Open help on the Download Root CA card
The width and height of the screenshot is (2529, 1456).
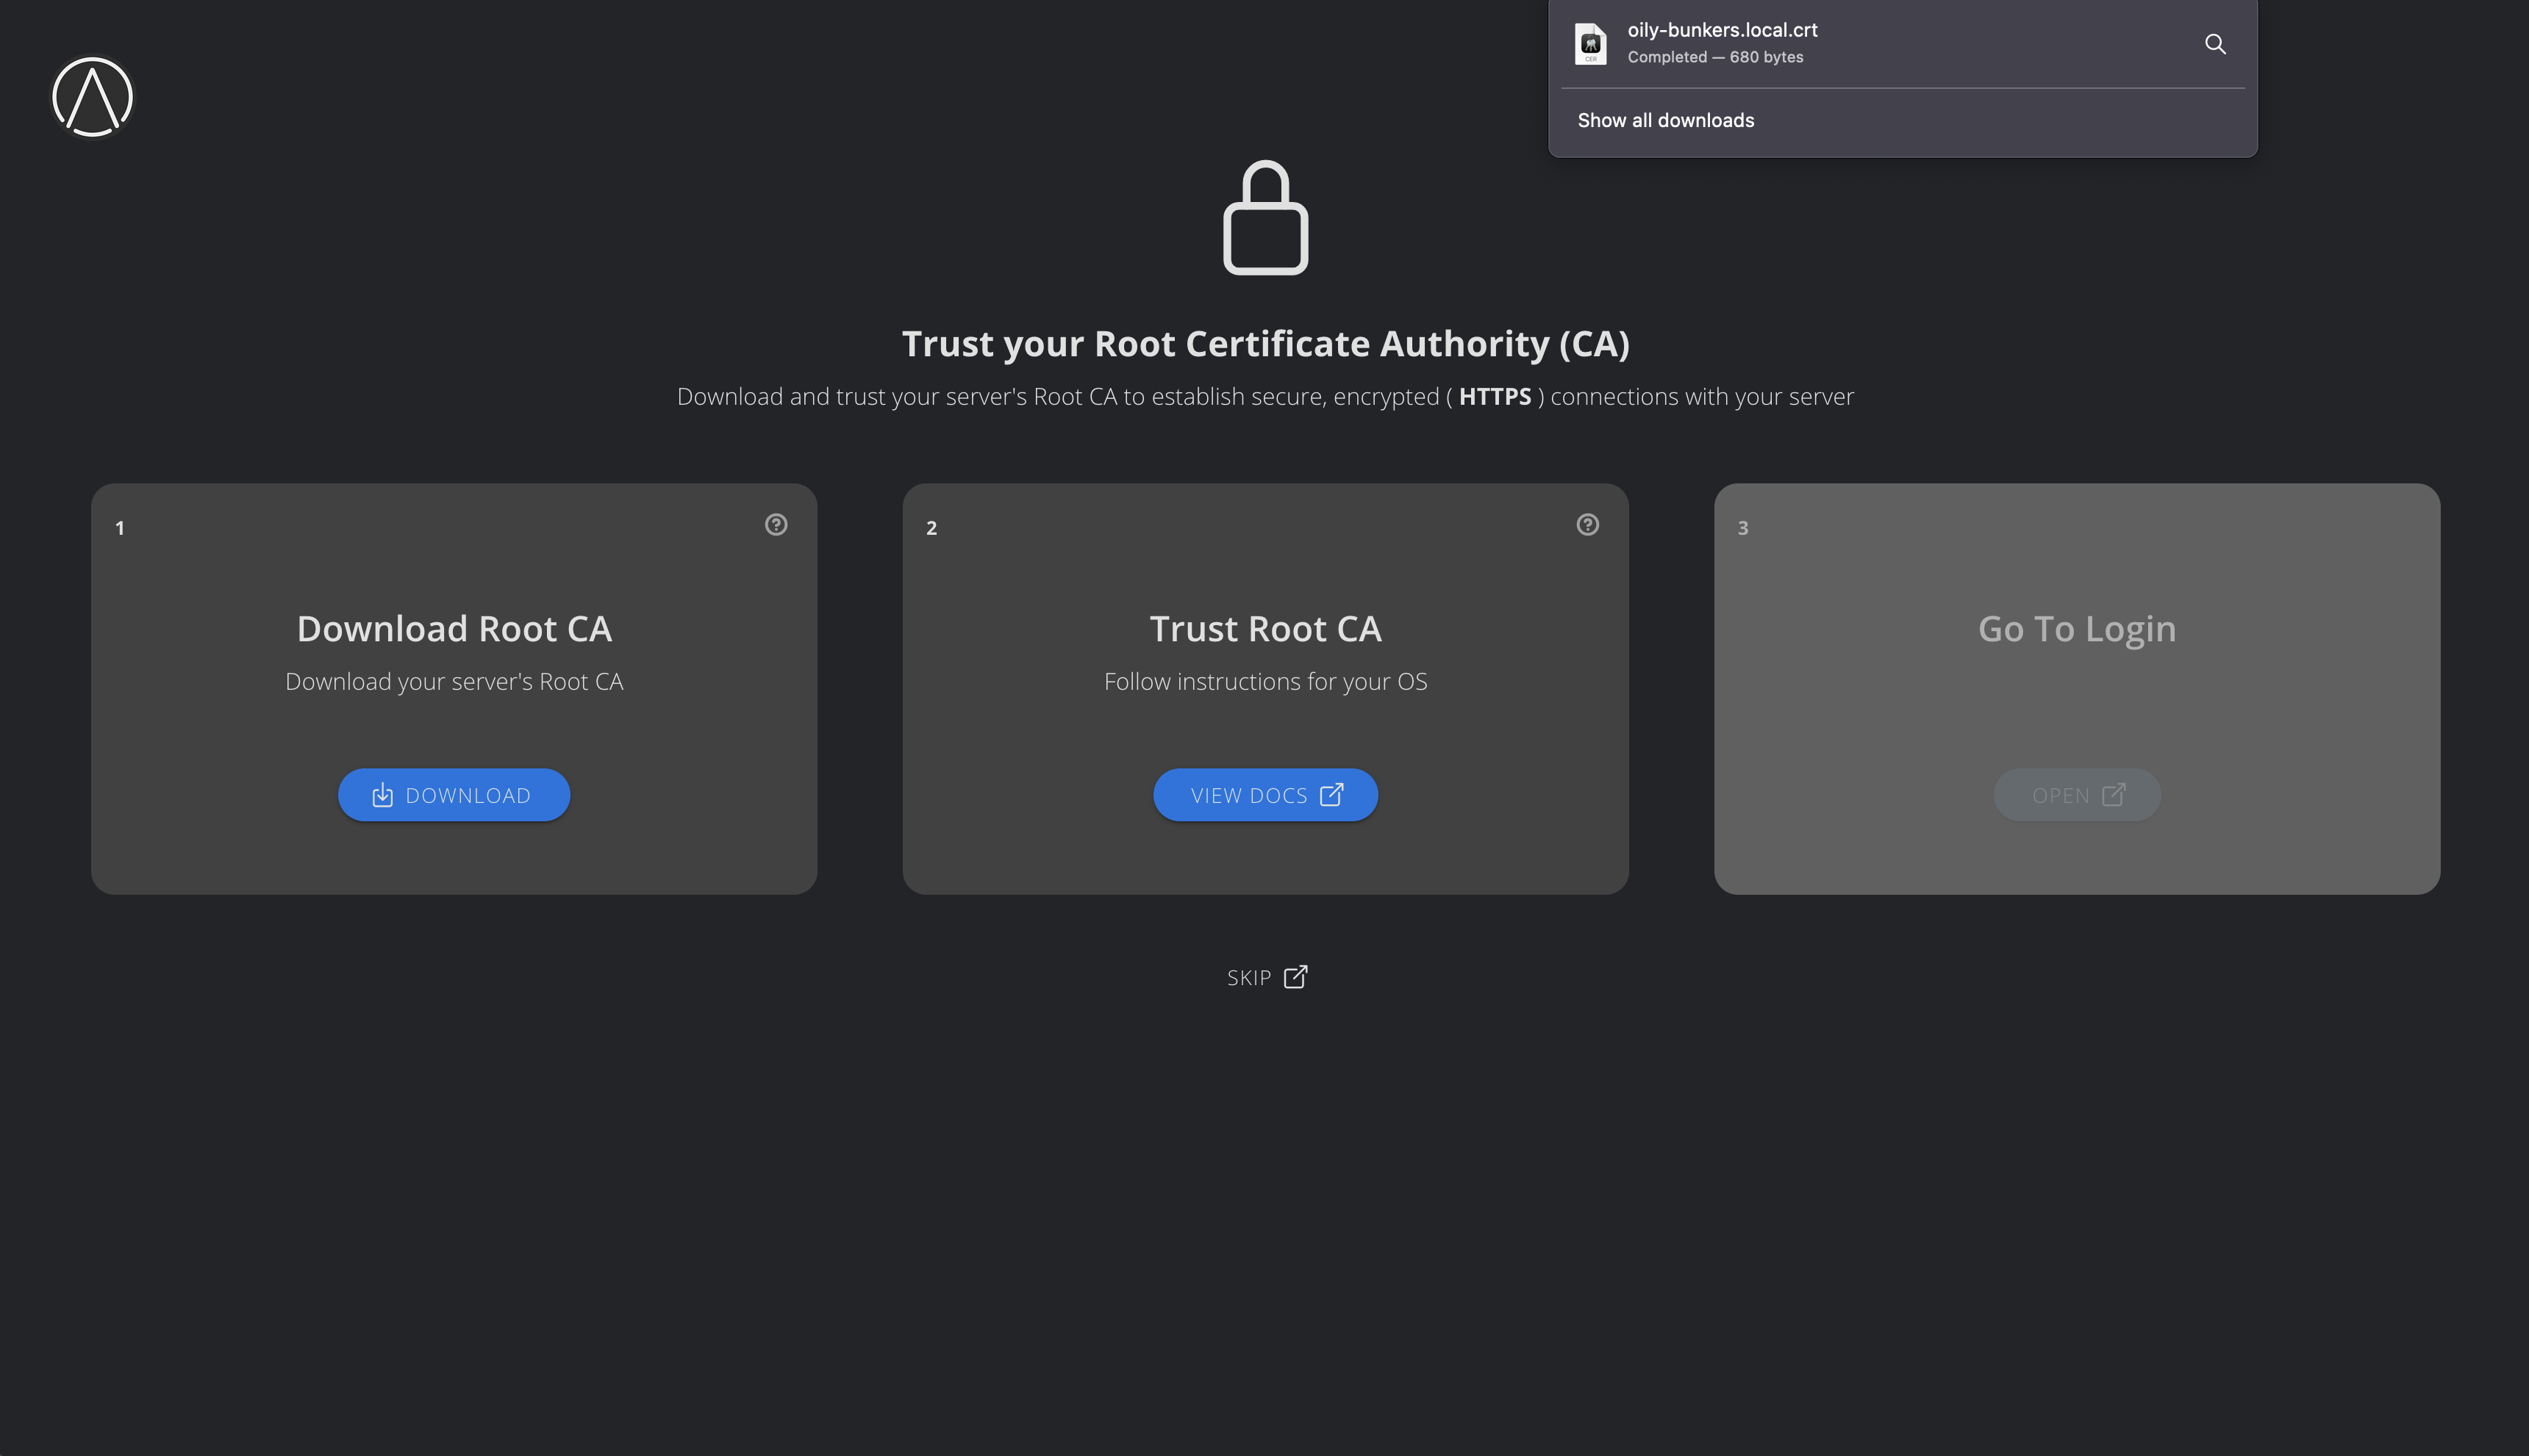[x=776, y=525]
